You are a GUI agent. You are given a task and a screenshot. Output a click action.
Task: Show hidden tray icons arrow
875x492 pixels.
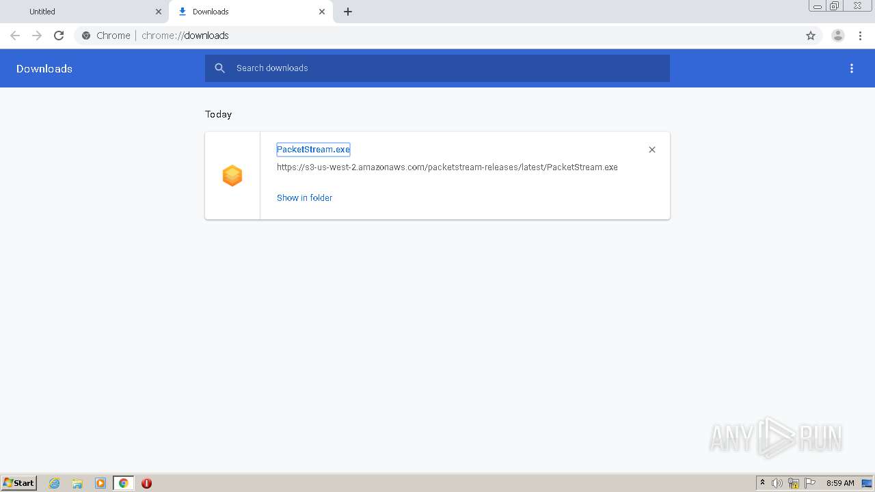coord(763,483)
